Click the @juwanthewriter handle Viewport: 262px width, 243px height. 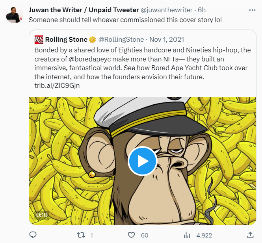(167, 9)
